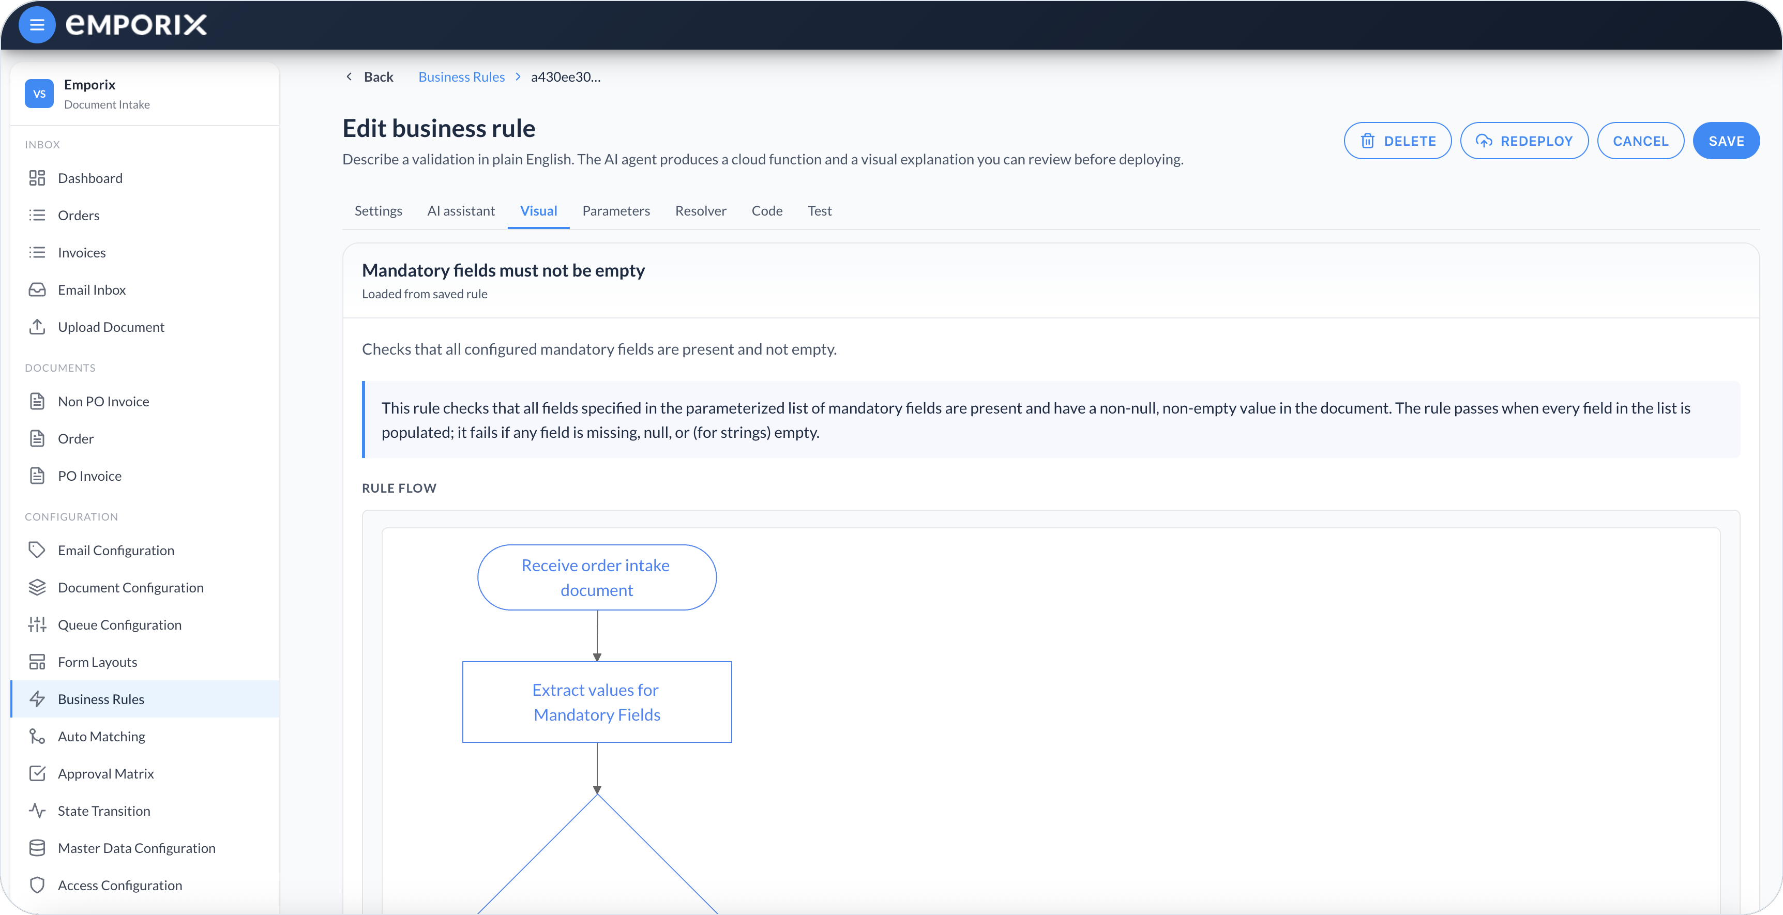Click the 'Extract values for Mandatory Fields' node
Image resolution: width=1783 pixels, height=915 pixels.
pyautogui.click(x=597, y=702)
